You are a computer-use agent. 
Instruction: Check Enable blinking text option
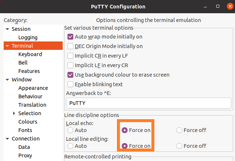point(70,84)
